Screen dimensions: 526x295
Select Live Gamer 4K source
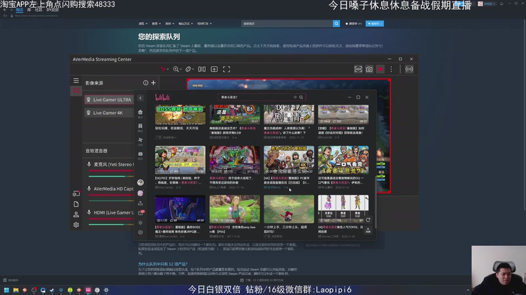click(109, 113)
